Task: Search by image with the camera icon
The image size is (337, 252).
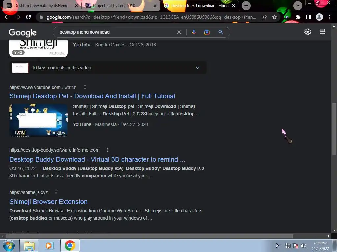Action: click(x=207, y=32)
